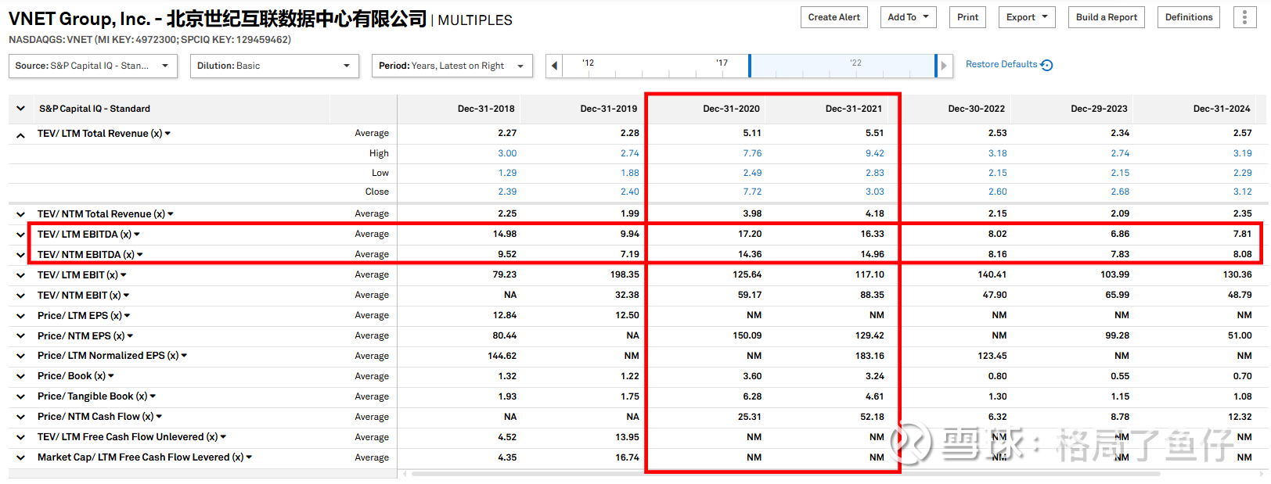Click the Low value 1.29 for Dec-31-2018

tap(507, 173)
